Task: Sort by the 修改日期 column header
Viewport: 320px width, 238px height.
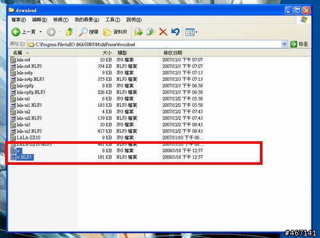Action: point(183,53)
